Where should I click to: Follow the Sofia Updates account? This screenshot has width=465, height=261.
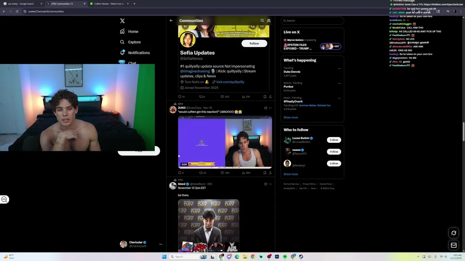point(254,43)
